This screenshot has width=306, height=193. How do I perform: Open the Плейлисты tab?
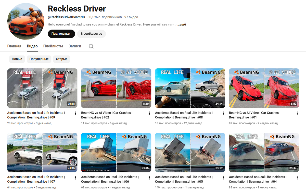click(x=53, y=46)
